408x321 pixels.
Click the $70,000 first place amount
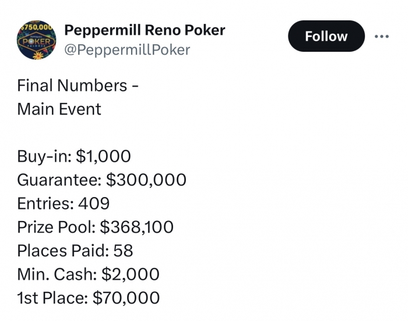click(126, 298)
